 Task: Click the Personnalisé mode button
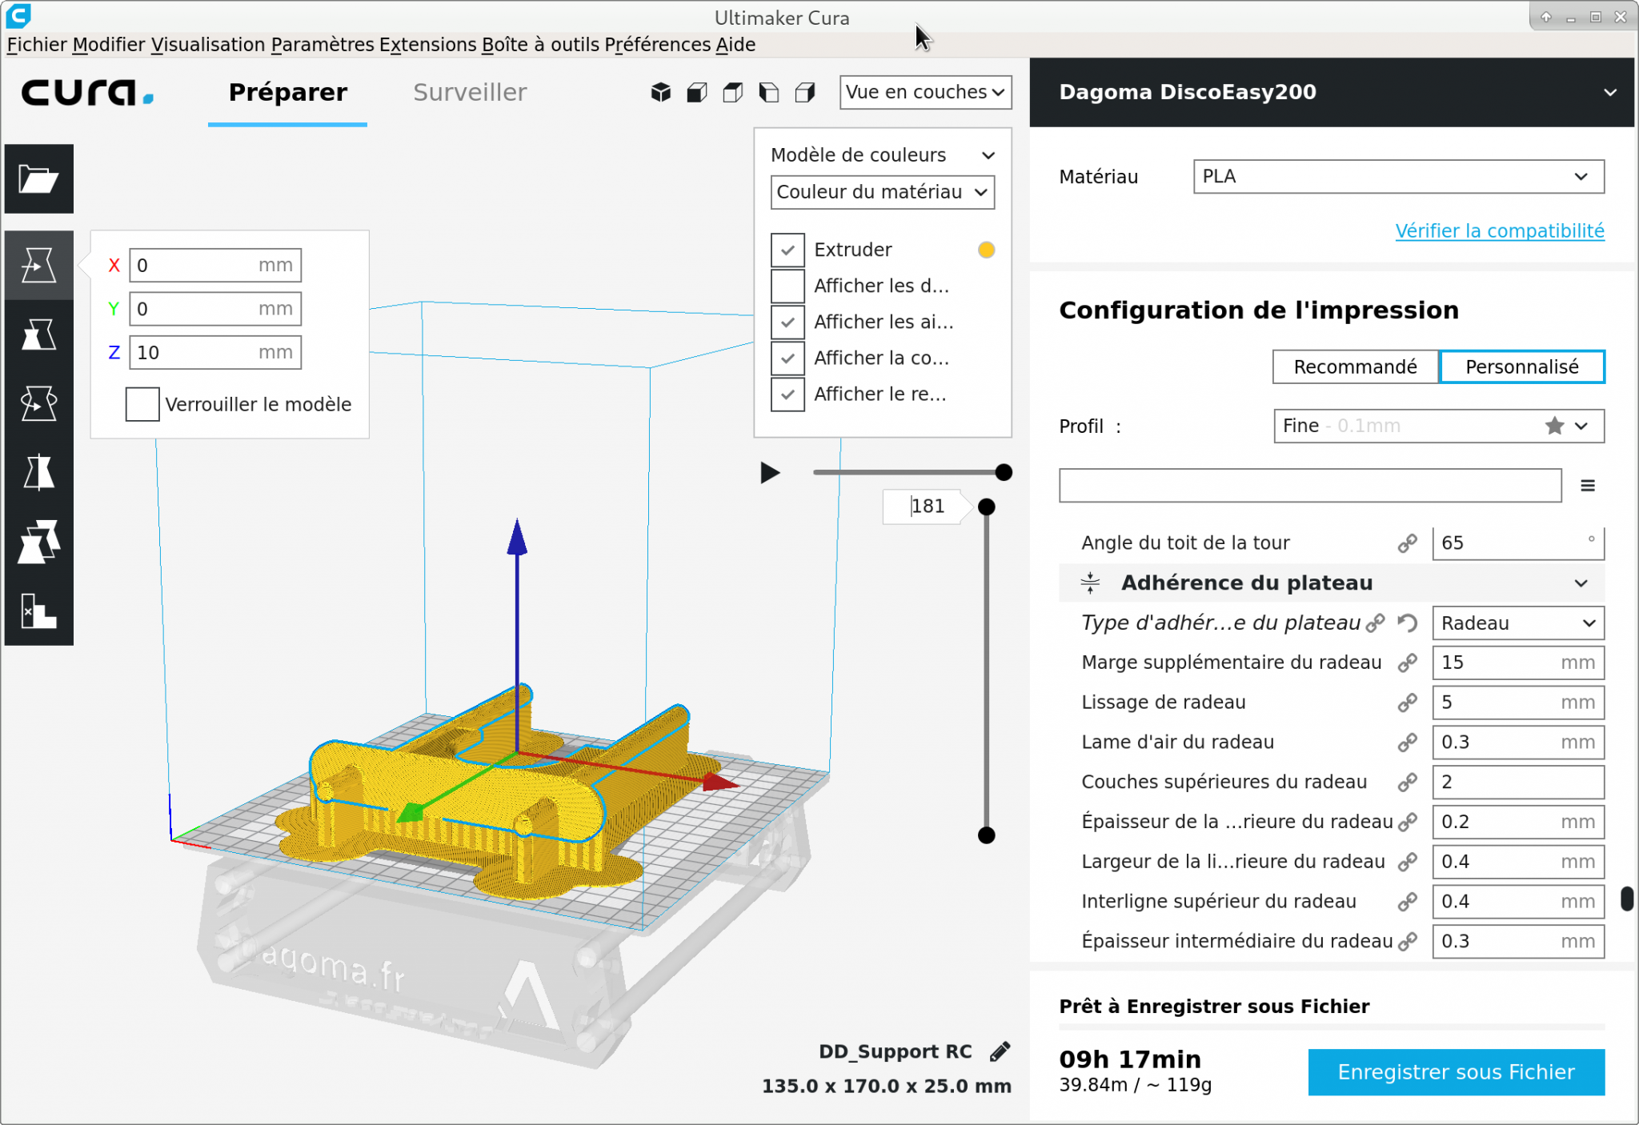(x=1521, y=367)
